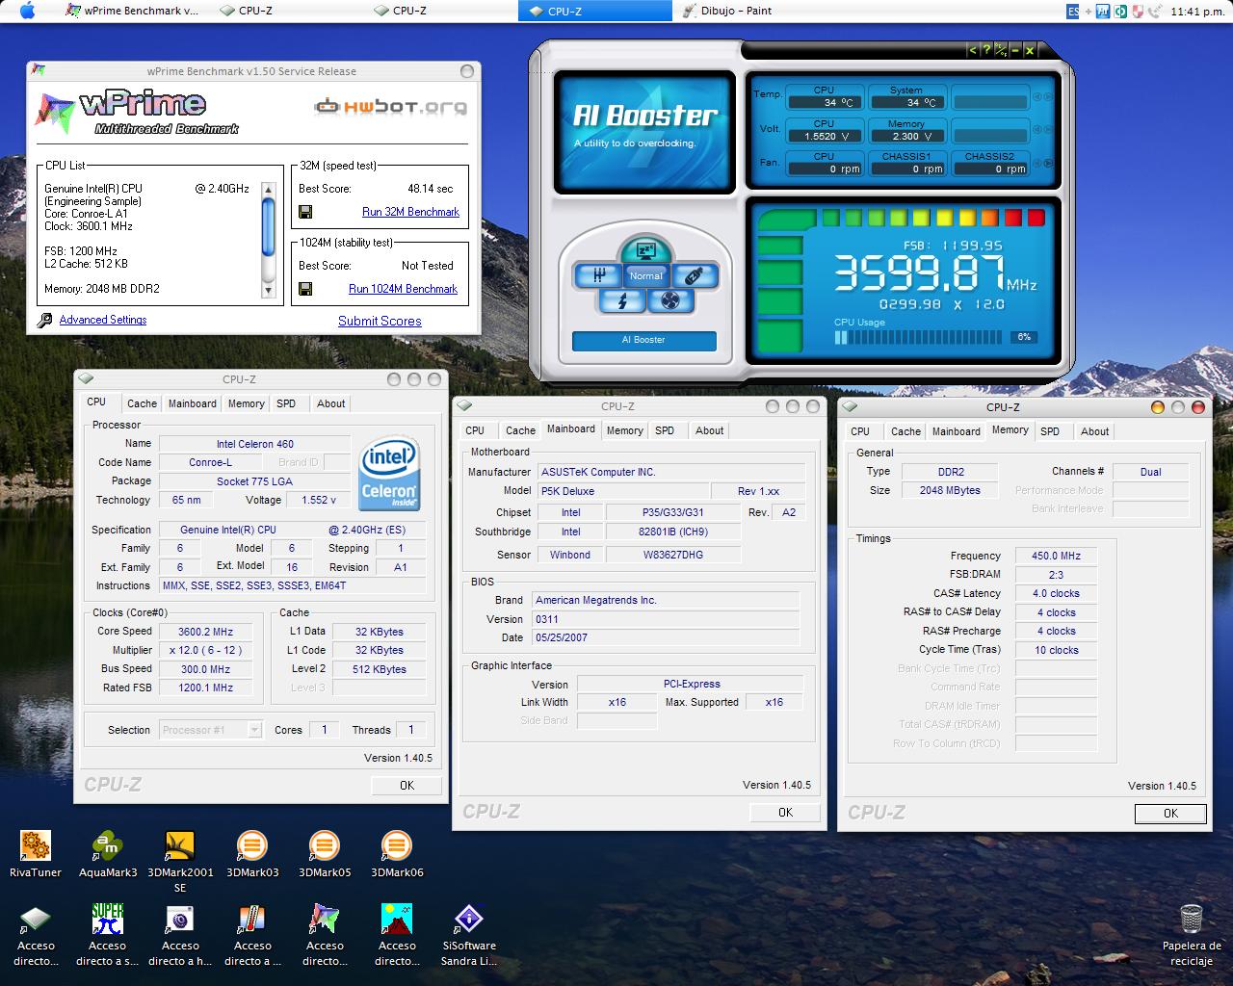Image resolution: width=1233 pixels, height=986 pixels.
Task: Click OK in the left CPU-Z CPU window
Action: pyautogui.click(x=407, y=786)
